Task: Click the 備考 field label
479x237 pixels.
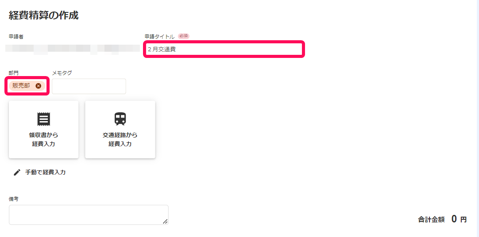Action: [13, 199]
